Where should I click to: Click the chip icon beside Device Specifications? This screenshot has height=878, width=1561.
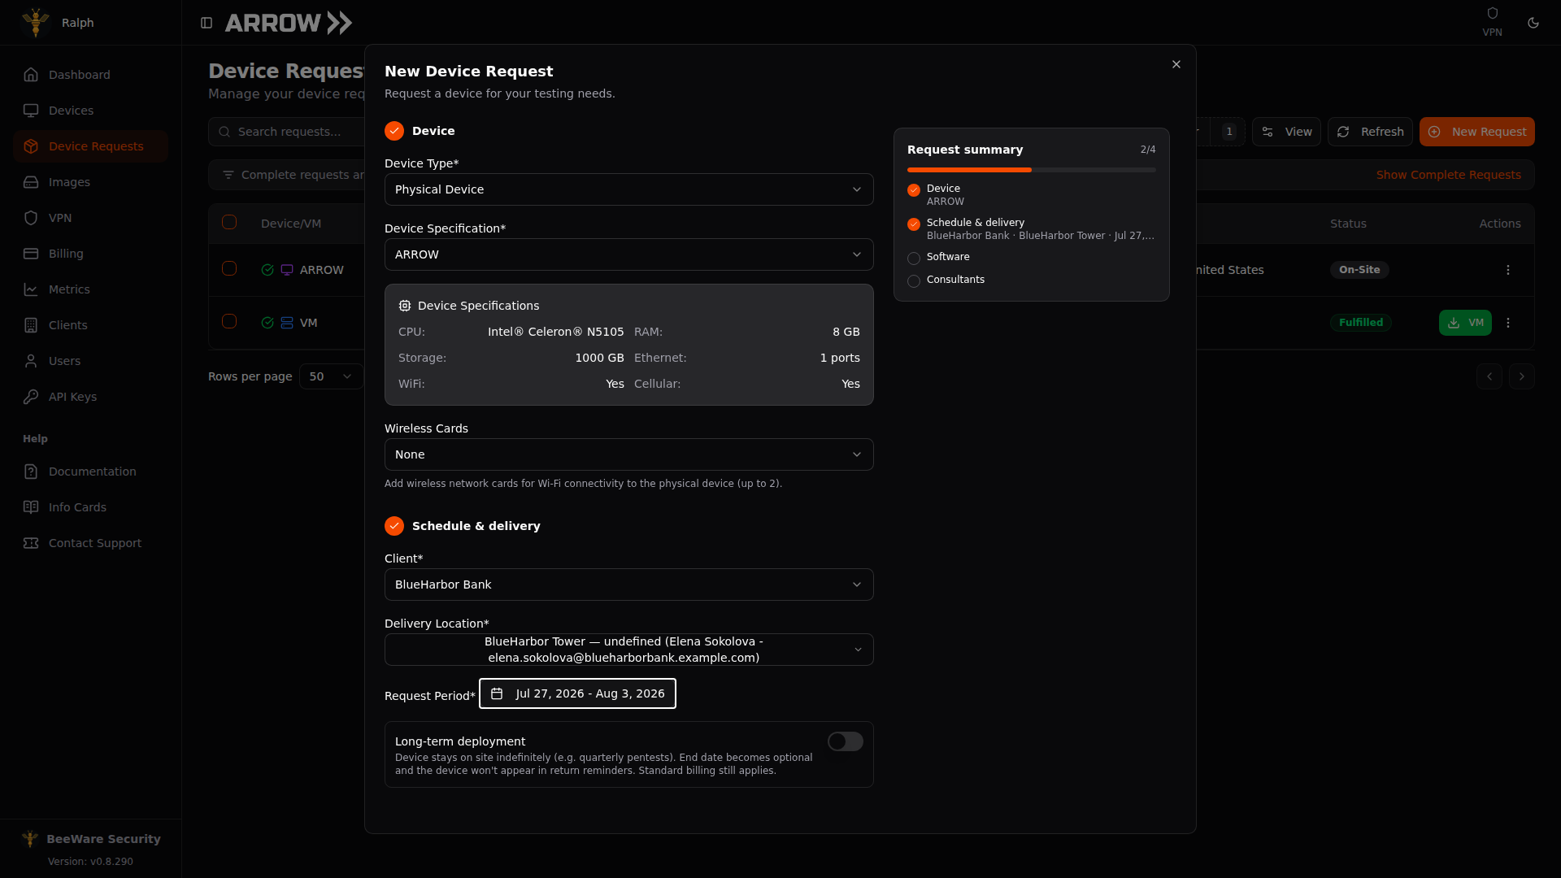[x=405, y=306]
